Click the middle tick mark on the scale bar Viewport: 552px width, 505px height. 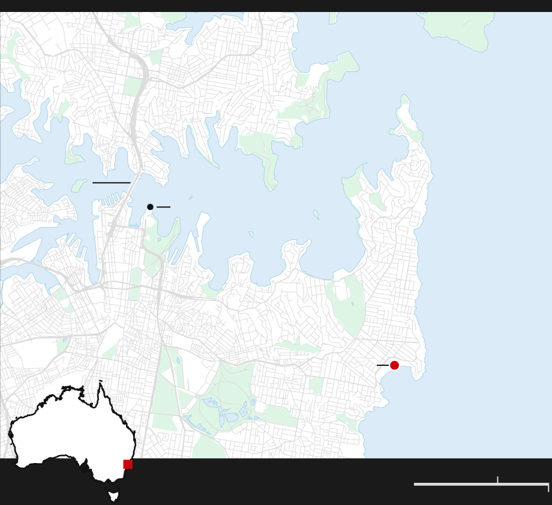click(497, 480)
